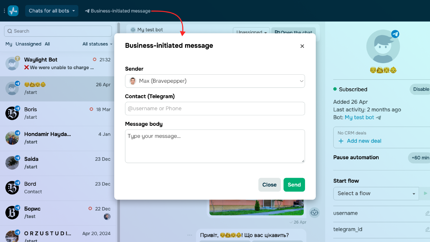Screen dimensions: 430x242
Task: Switch to the Unassigned chats tab
Action: coord(28,44)
